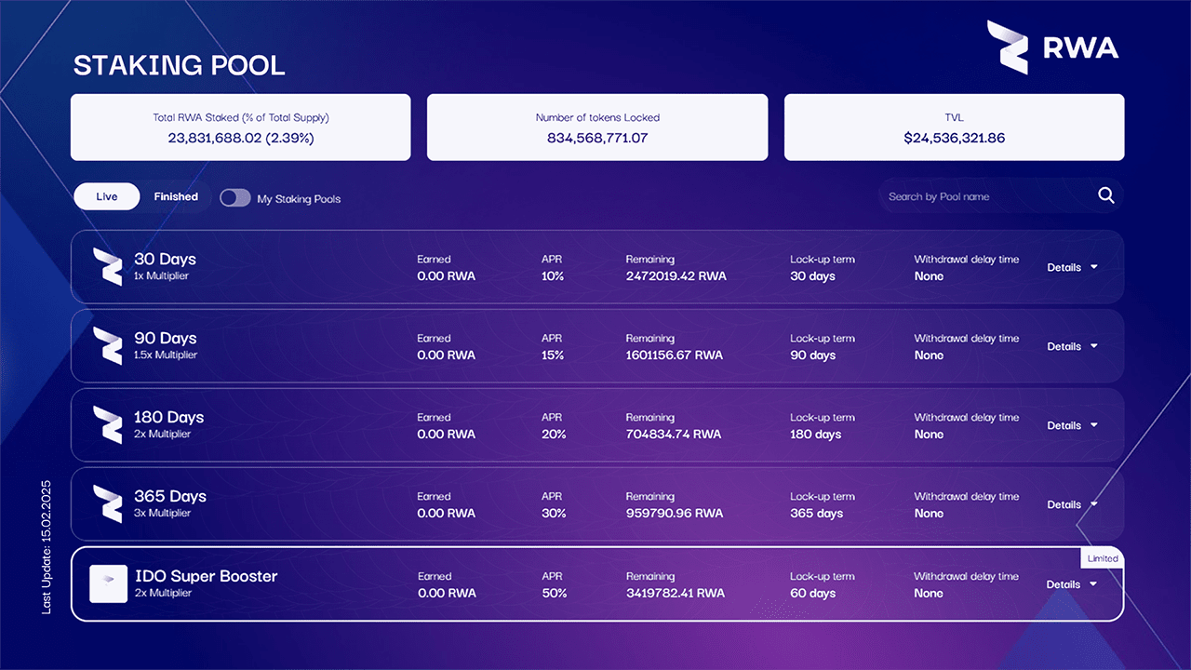Expand Details for IDO Super Booster pool
This screenshot has width=1191, height=670.
coord(1073,584)
